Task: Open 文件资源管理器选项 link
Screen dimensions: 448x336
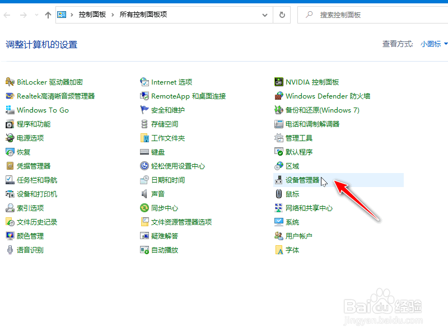Action: click(x=181, y=222)
